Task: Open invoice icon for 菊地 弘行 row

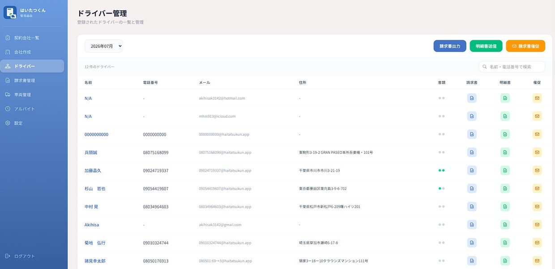Action: click(x=472, y=243)
